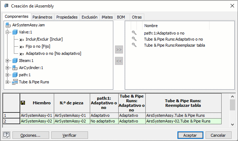This screenshot has width=238, height=141.
Task: Click the Miembro column header
Action: (37, 103)
